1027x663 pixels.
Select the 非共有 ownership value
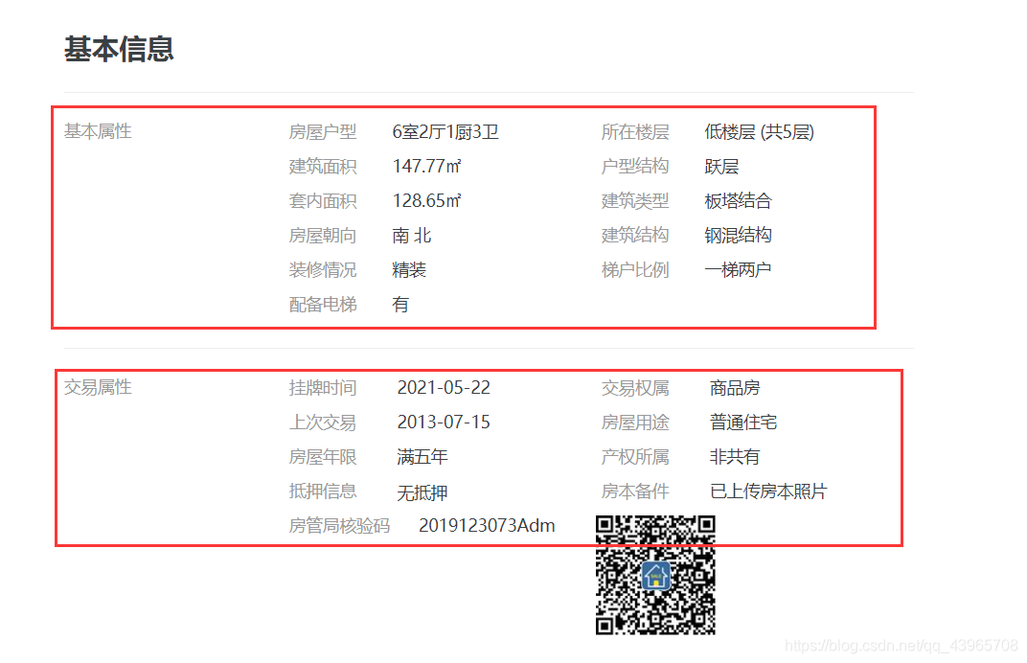[x=735, y=457]
